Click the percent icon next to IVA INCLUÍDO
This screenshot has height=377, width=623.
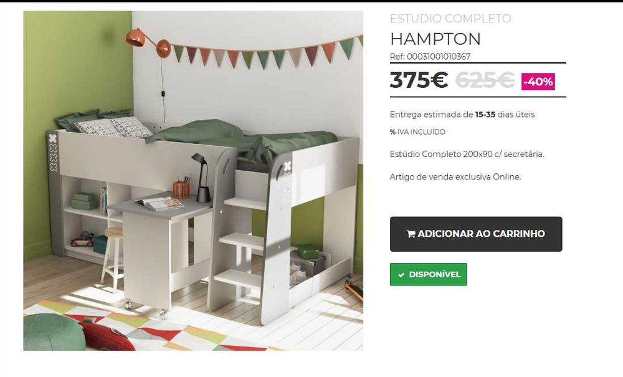pyautogui.click(x=392, y=132)
